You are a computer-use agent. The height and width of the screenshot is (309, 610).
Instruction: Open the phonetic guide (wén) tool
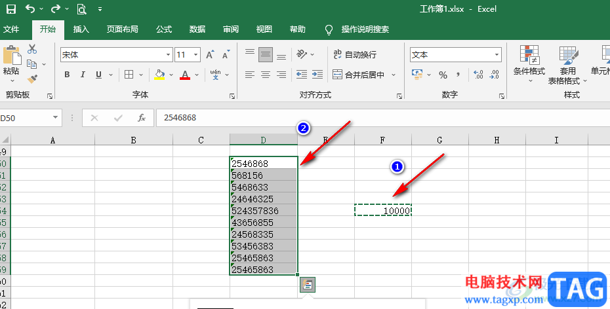pyautogui.click(x=216, y=75)
